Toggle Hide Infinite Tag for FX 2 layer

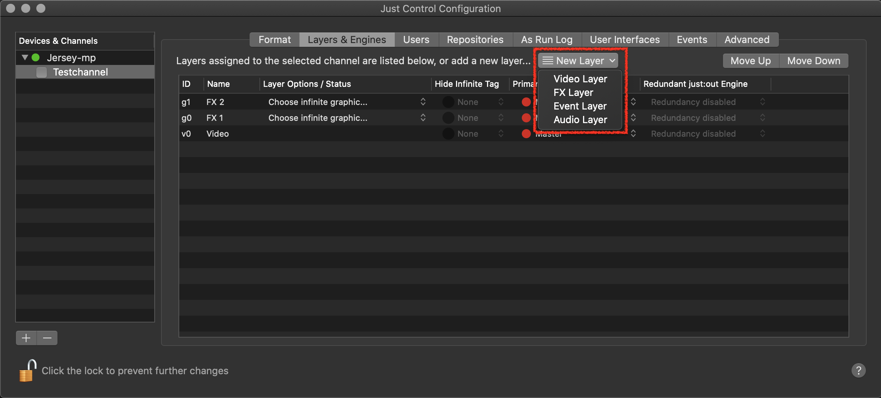pos(448,102)
